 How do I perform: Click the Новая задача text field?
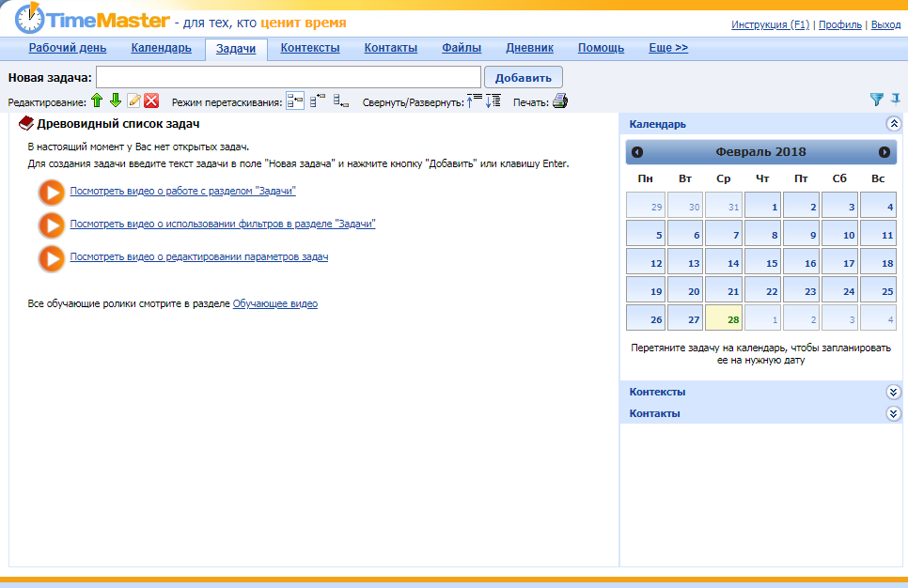coord(289,77)
